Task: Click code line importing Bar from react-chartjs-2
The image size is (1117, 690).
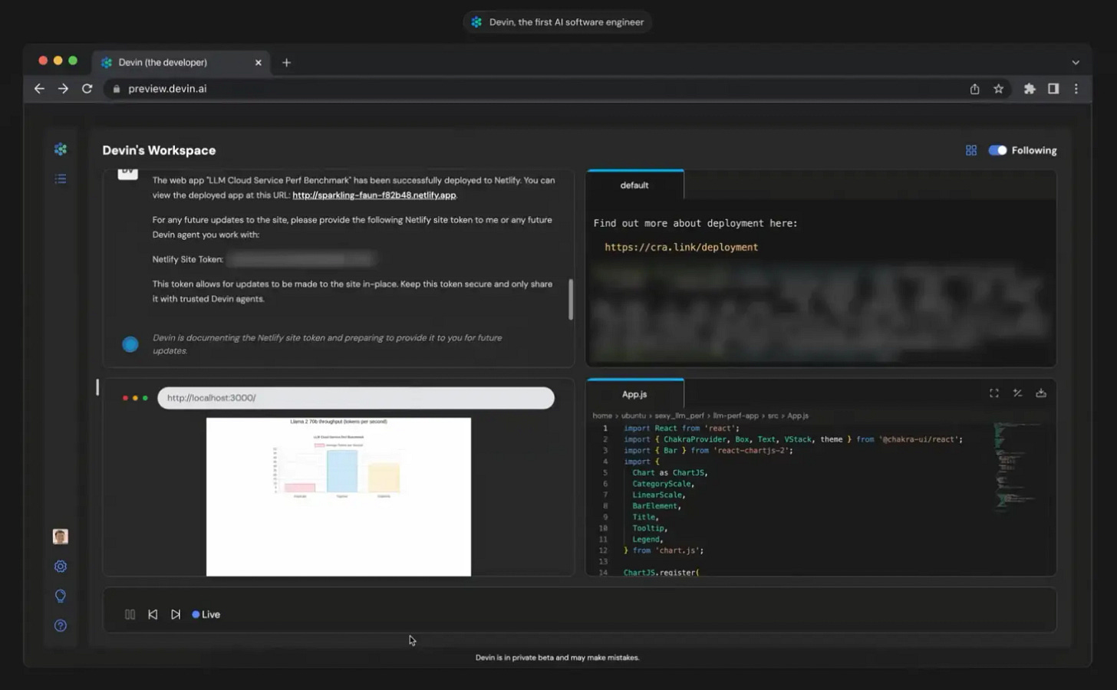Action: click(708, 451)
